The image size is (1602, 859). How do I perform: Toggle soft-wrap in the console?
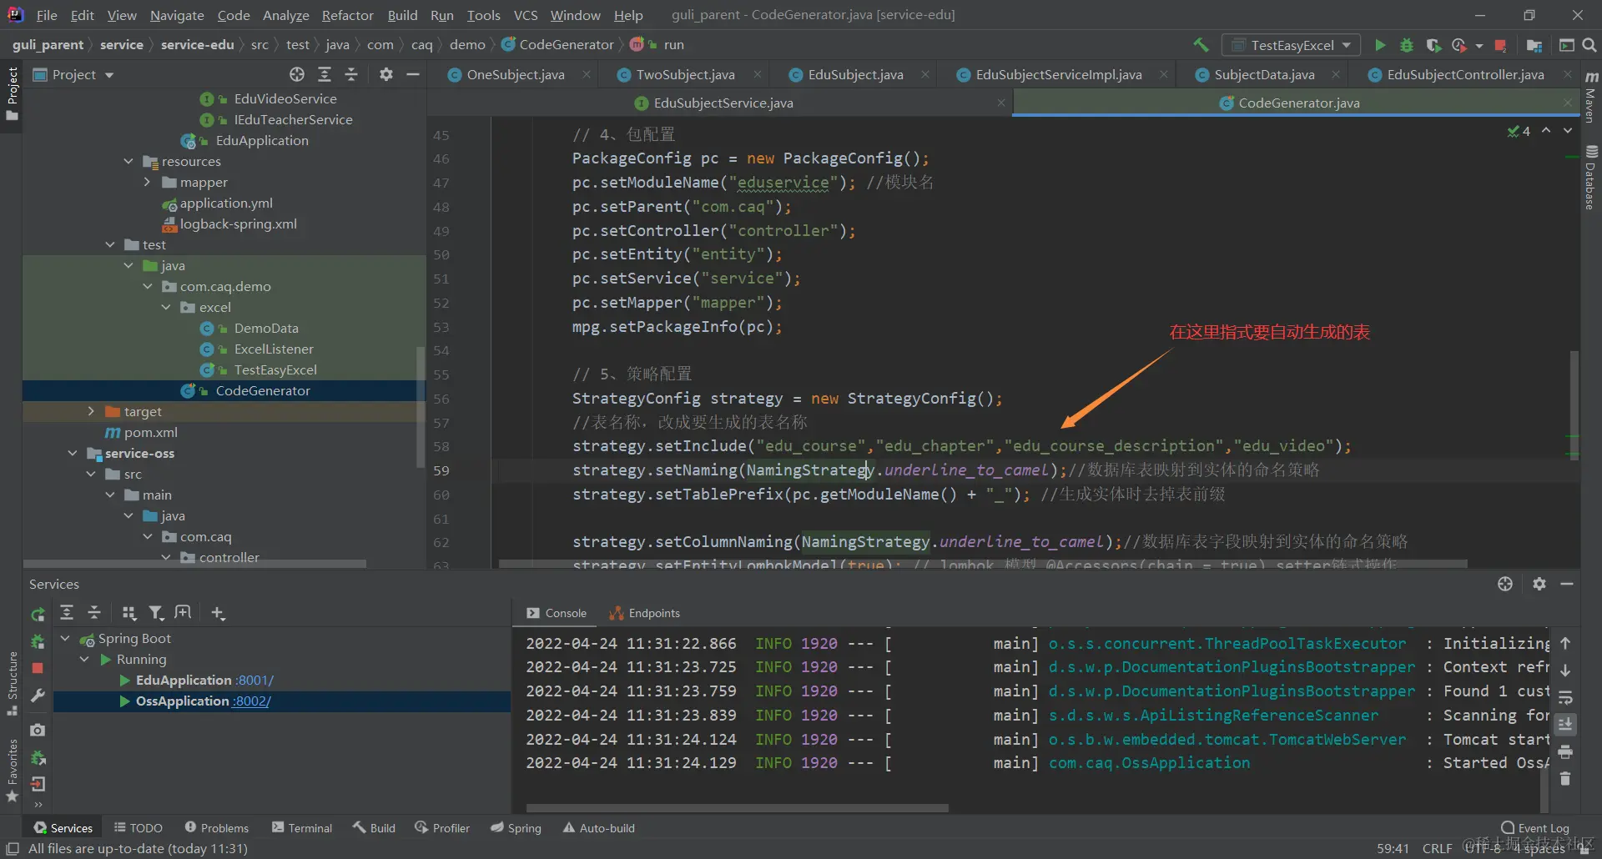click(x=1565, y=697)
